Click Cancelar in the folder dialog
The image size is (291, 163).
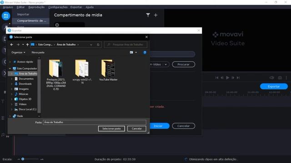point(136,129)
